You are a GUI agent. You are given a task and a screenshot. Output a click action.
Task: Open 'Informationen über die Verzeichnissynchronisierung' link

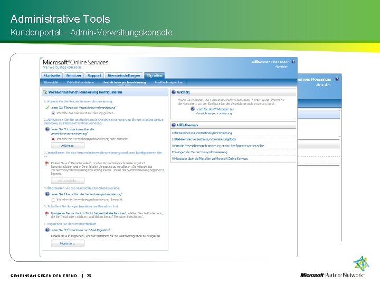coord(72,131)
